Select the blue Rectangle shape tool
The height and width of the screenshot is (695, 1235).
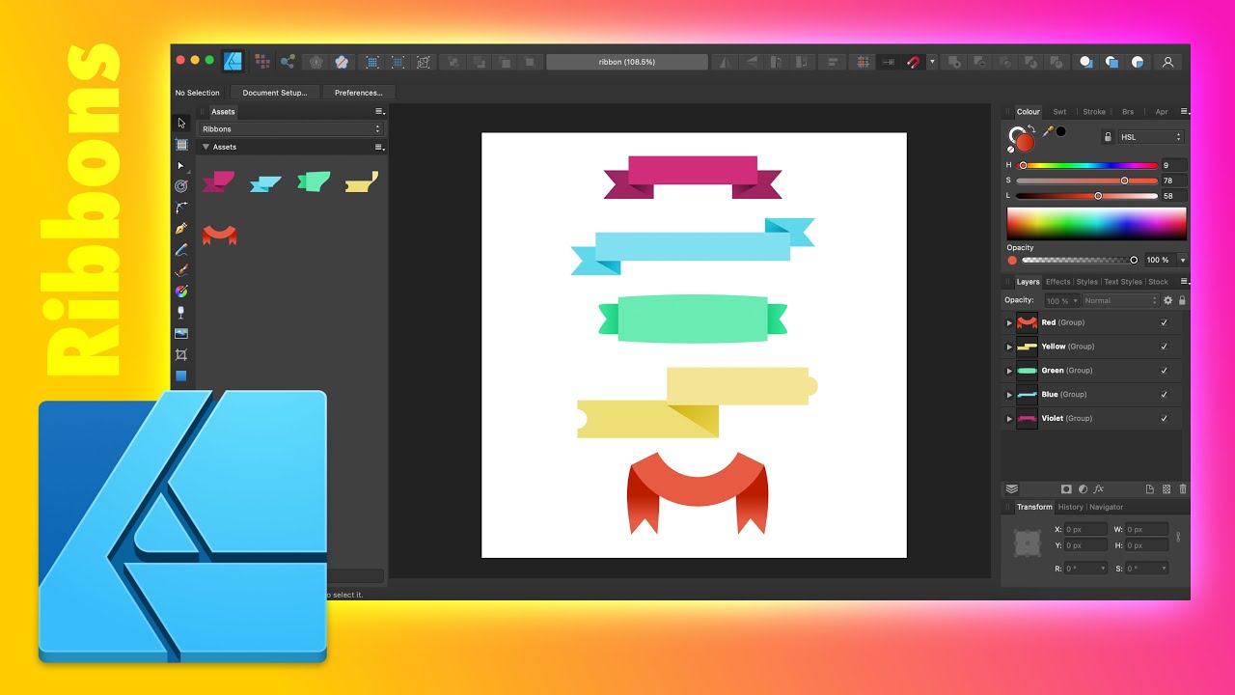pyautogui.click(x=180, y=375)
